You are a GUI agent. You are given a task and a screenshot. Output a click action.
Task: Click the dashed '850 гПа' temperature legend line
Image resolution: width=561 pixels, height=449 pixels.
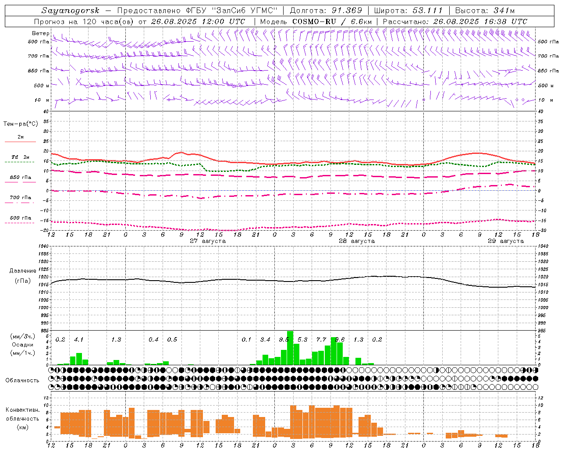tap(21, 182)
